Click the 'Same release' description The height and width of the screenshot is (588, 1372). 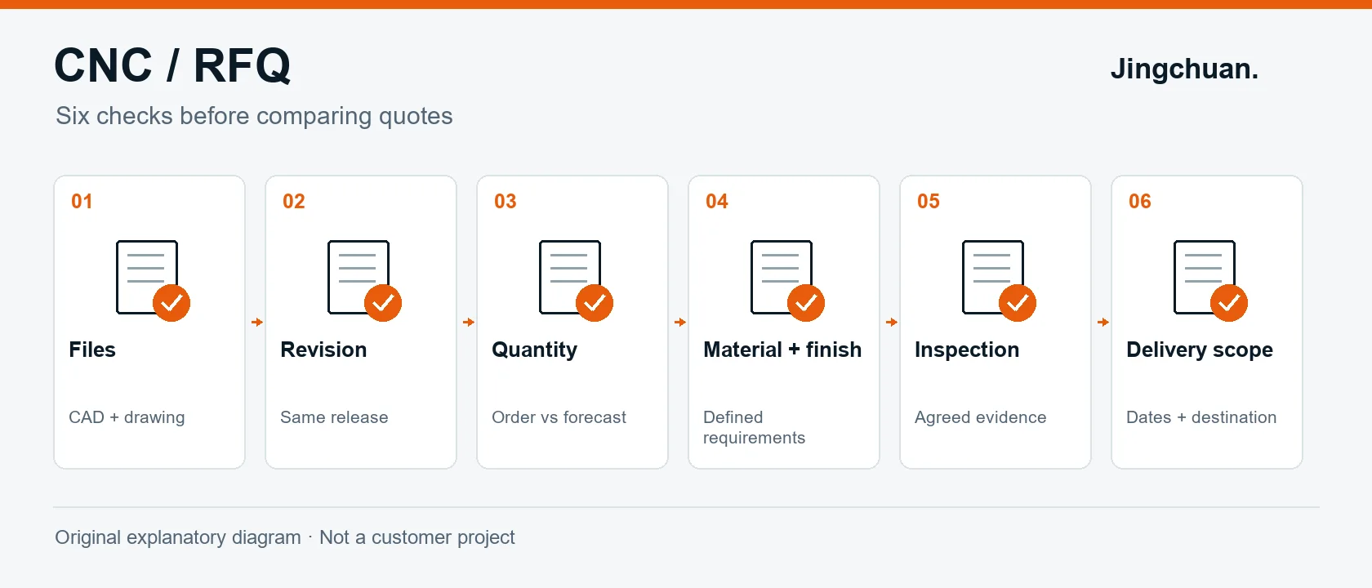point(334,417)
